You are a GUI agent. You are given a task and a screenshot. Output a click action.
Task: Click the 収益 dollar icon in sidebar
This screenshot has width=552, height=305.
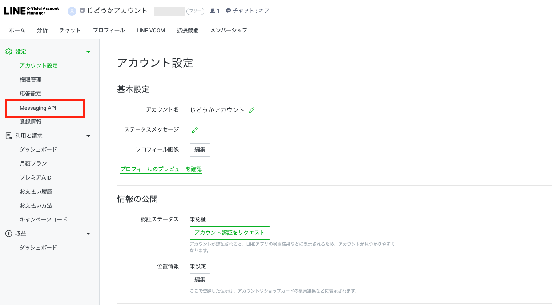click(9, 233)
